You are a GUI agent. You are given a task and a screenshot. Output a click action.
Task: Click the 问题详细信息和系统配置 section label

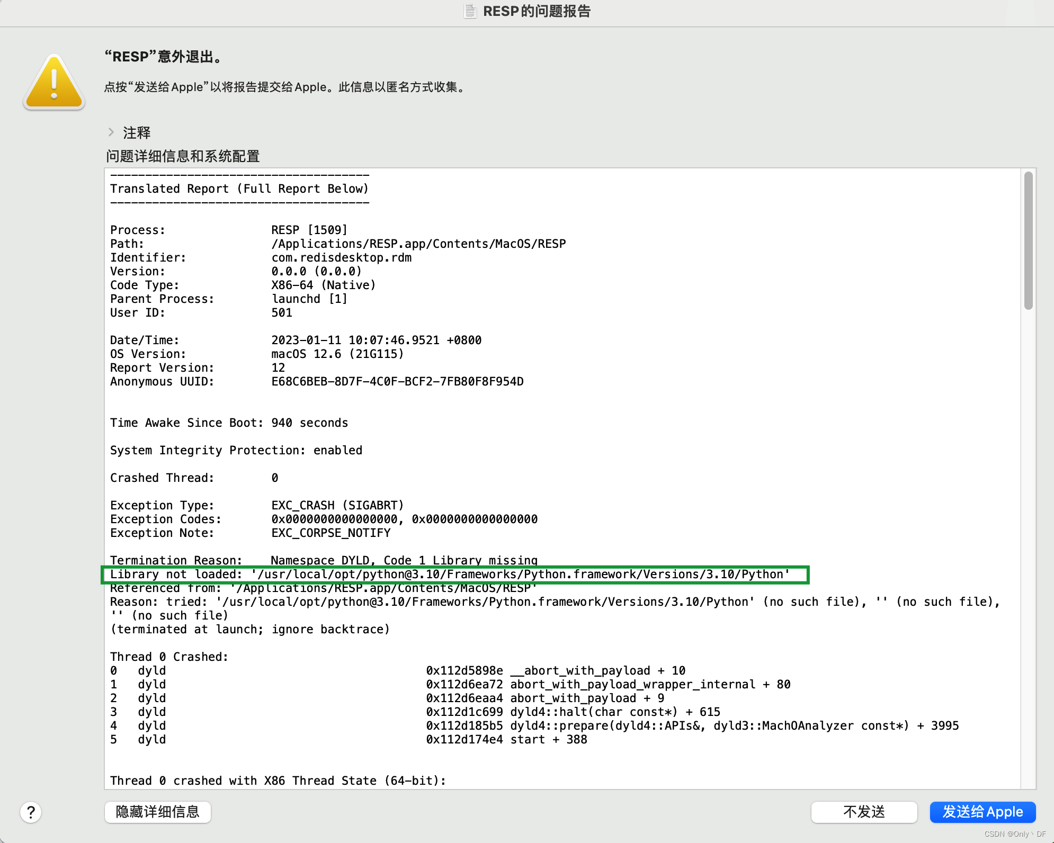coord(183,156)
